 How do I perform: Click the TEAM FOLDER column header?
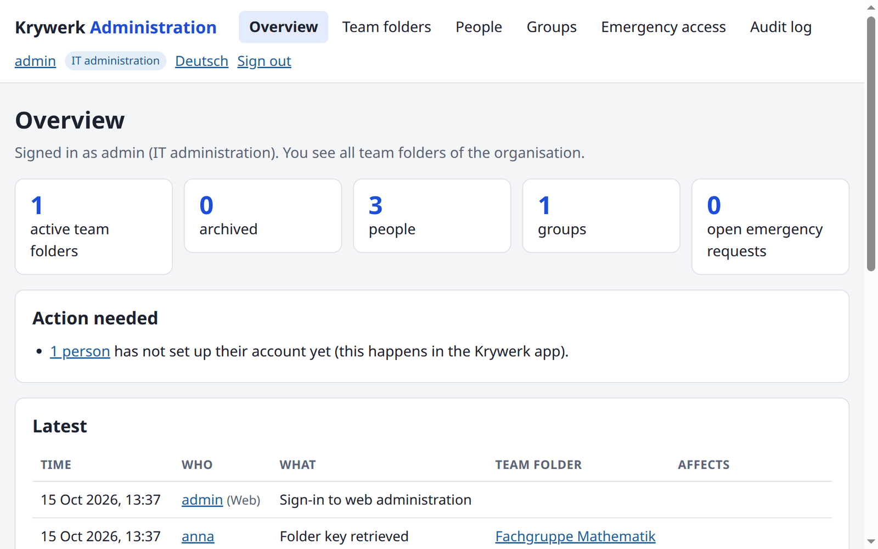pos(538,465)
